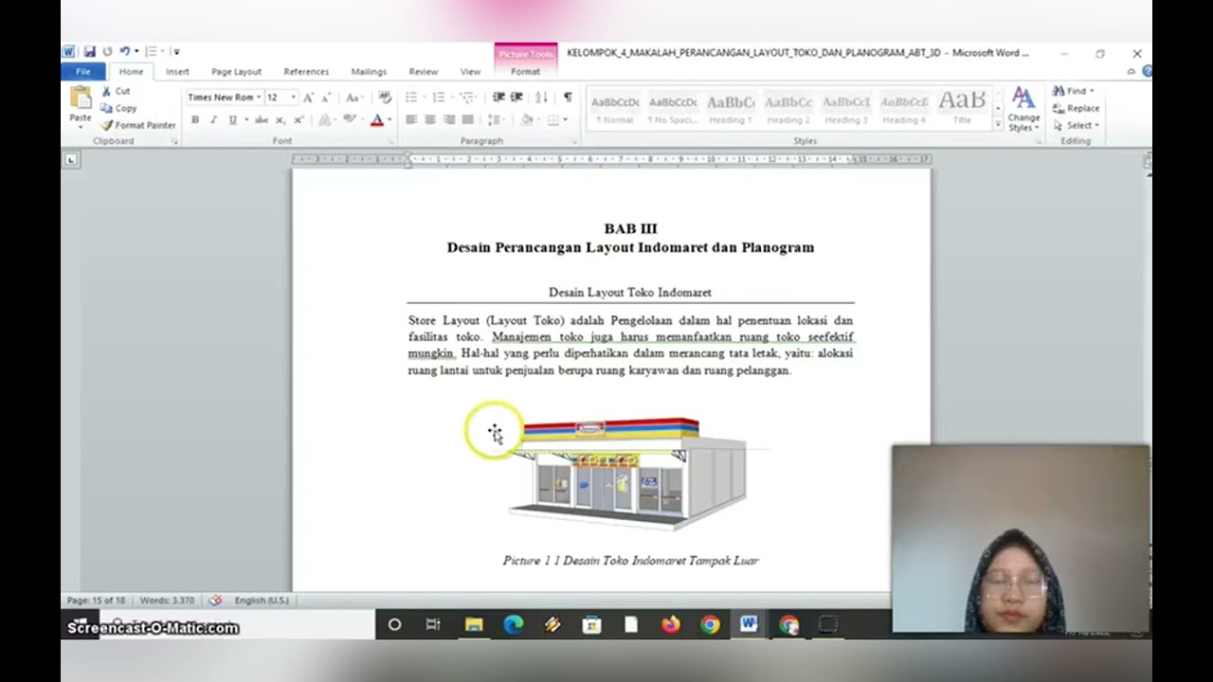Open Microsoft Edge from the taskbar
This screenshot has height=682, width=1213.
click(514, 624)
